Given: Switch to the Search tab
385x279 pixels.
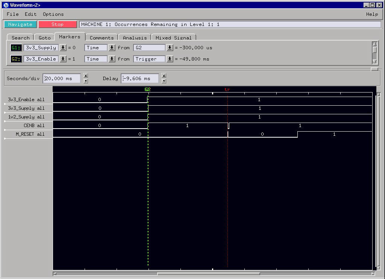Looking at the screenshot, I should (20, 38).
